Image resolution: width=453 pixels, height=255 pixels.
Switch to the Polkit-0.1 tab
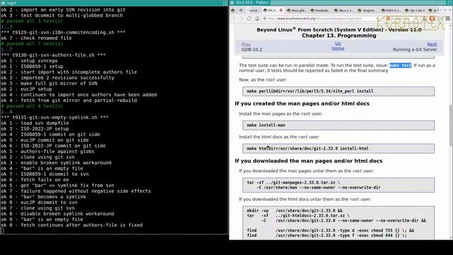pos(391,11)
